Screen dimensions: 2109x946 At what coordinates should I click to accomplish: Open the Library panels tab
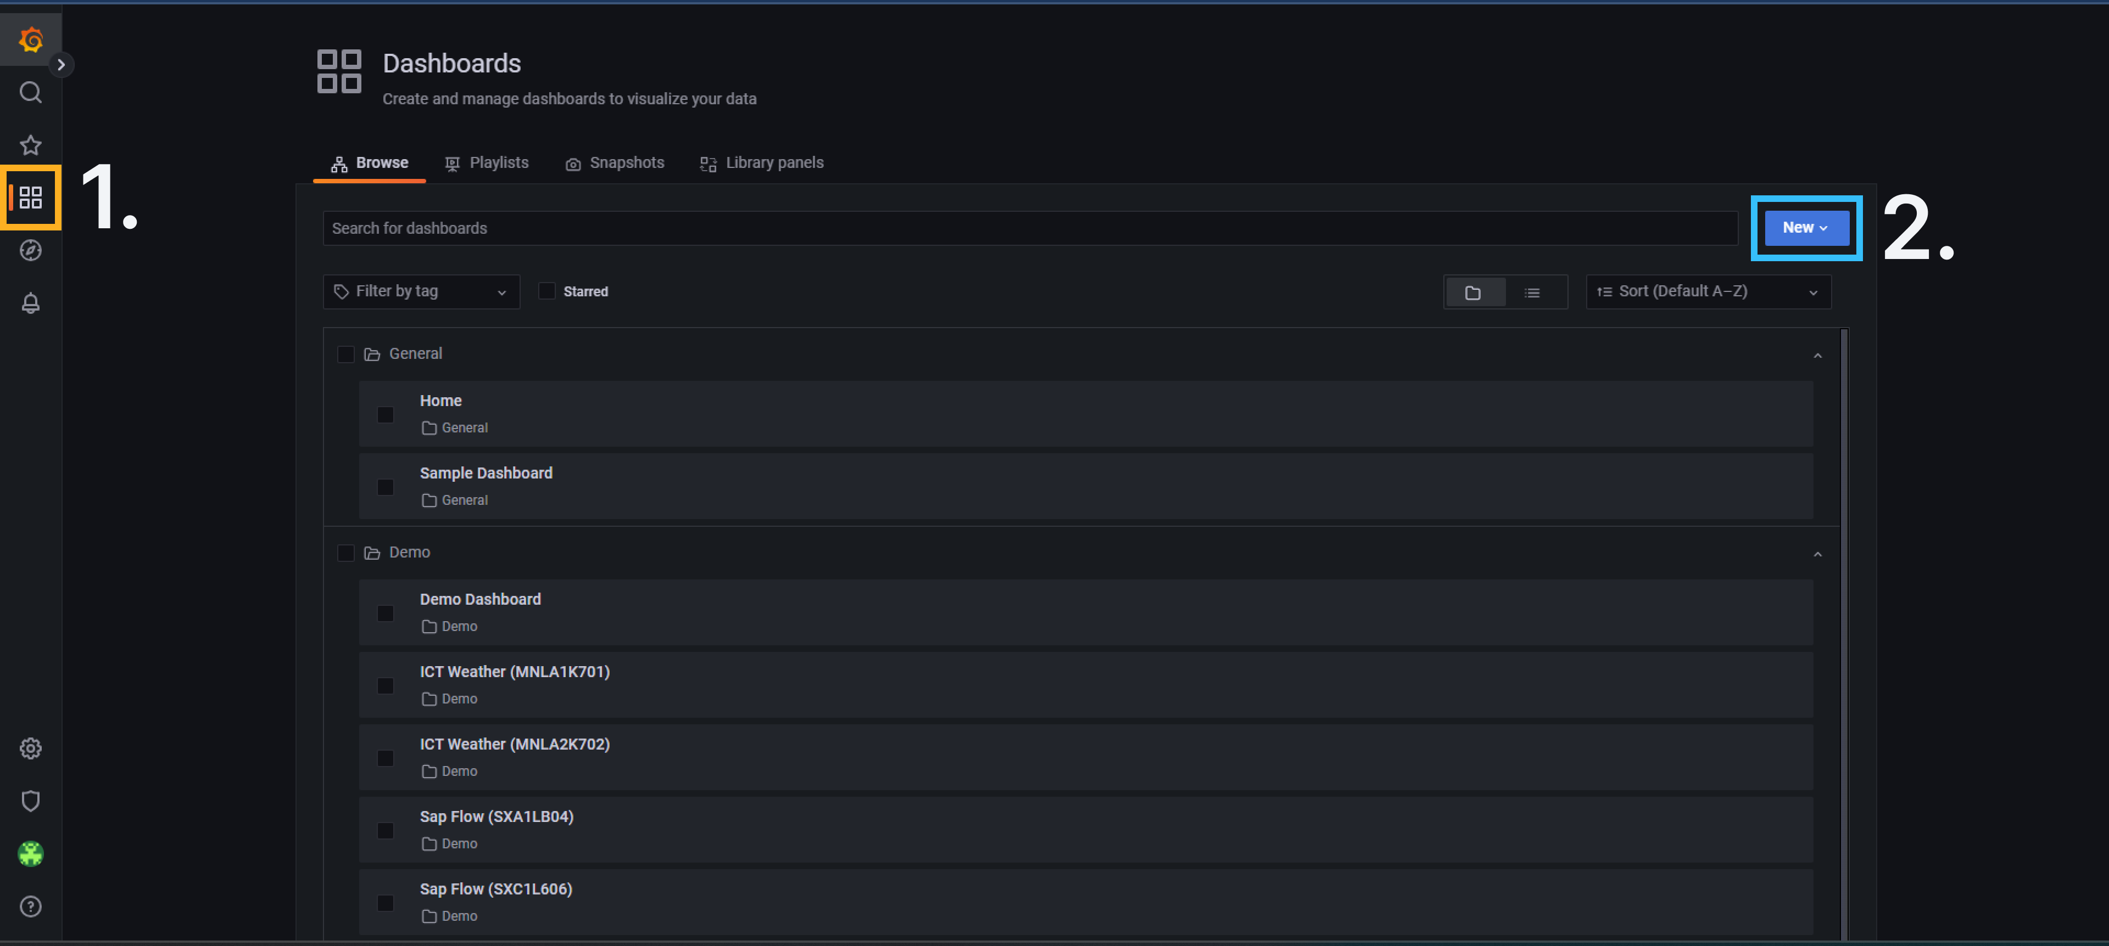[x=761, y=163]
